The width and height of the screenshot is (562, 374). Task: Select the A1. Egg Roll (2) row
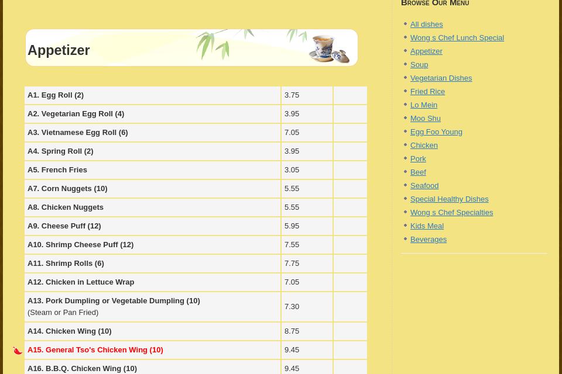56,95
